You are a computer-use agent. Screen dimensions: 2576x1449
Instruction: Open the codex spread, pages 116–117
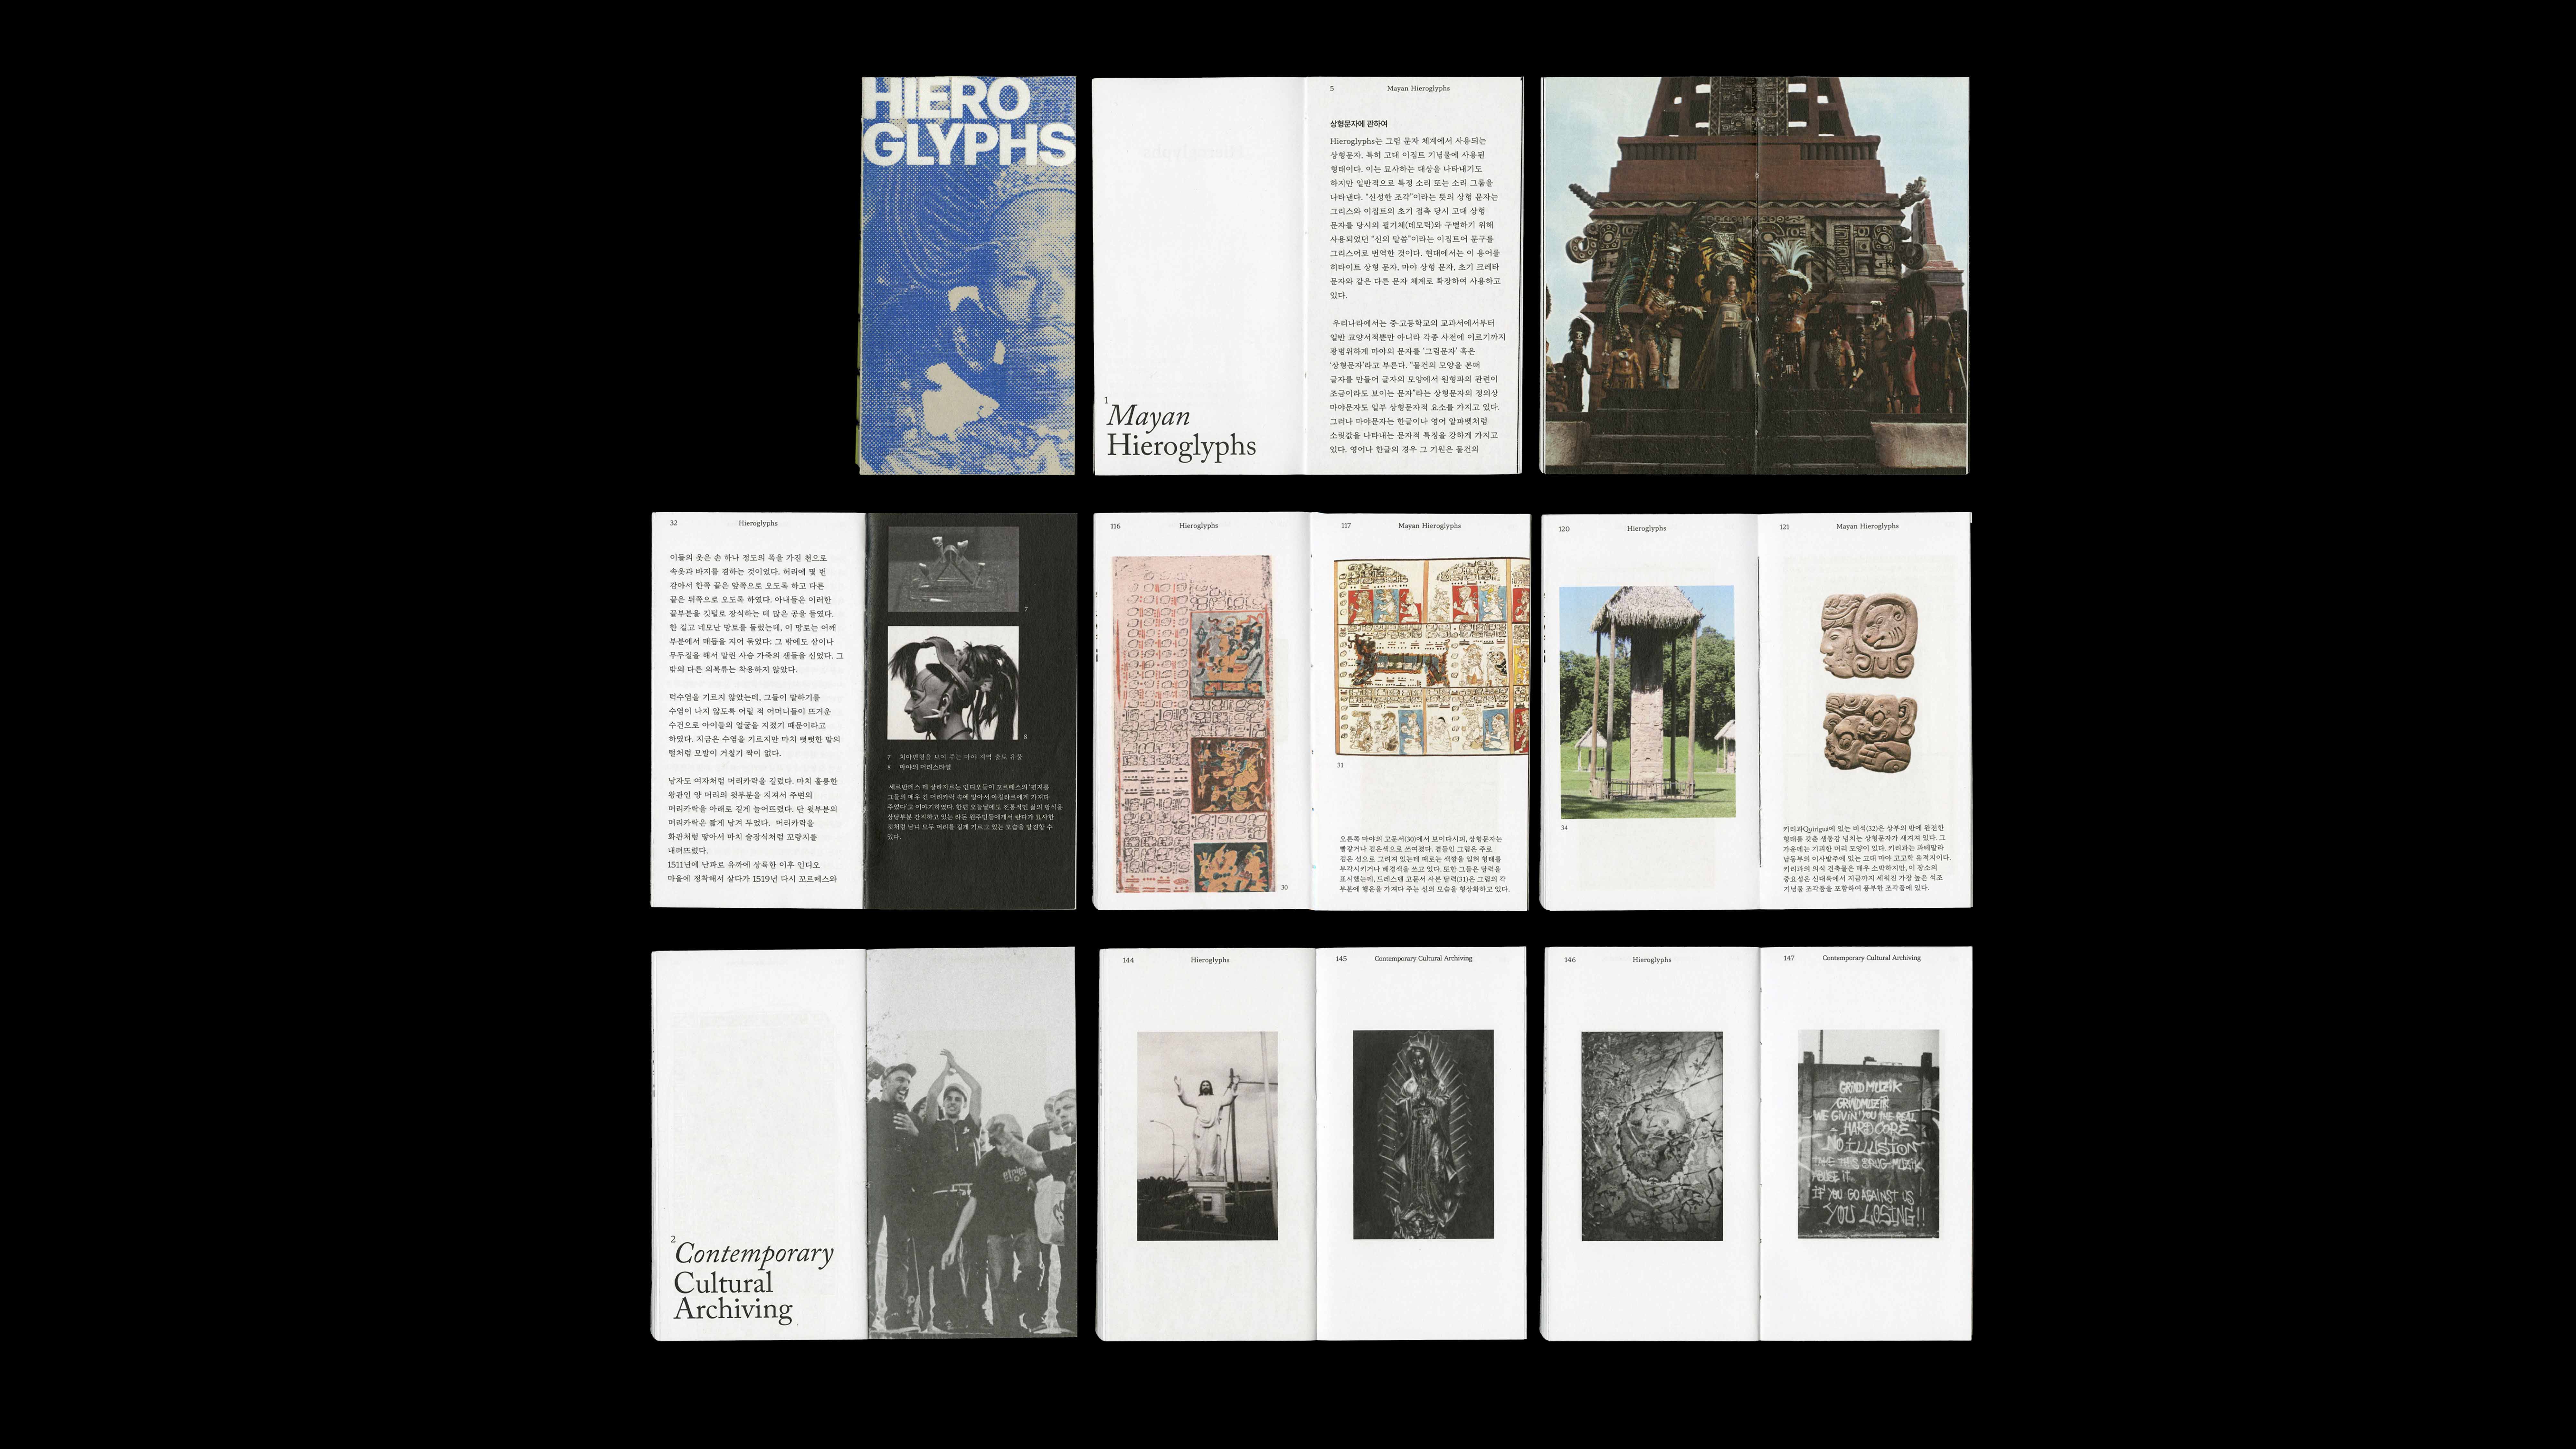1311,711
